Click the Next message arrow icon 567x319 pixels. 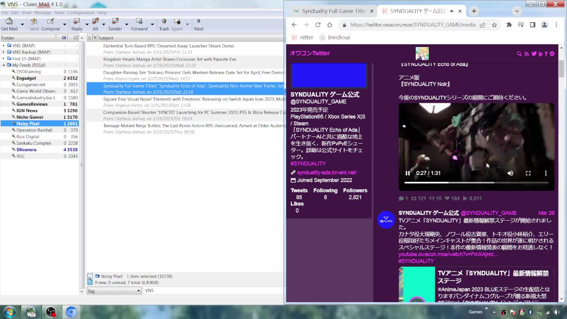pos(198,21)
